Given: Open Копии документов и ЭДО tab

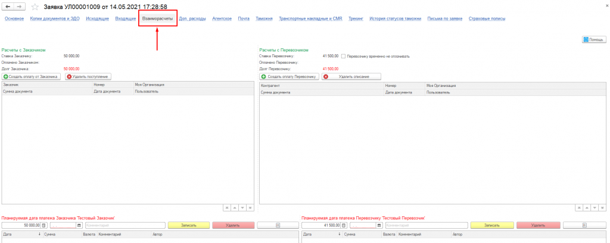Looking at the screenshot, I should [55, 18].
